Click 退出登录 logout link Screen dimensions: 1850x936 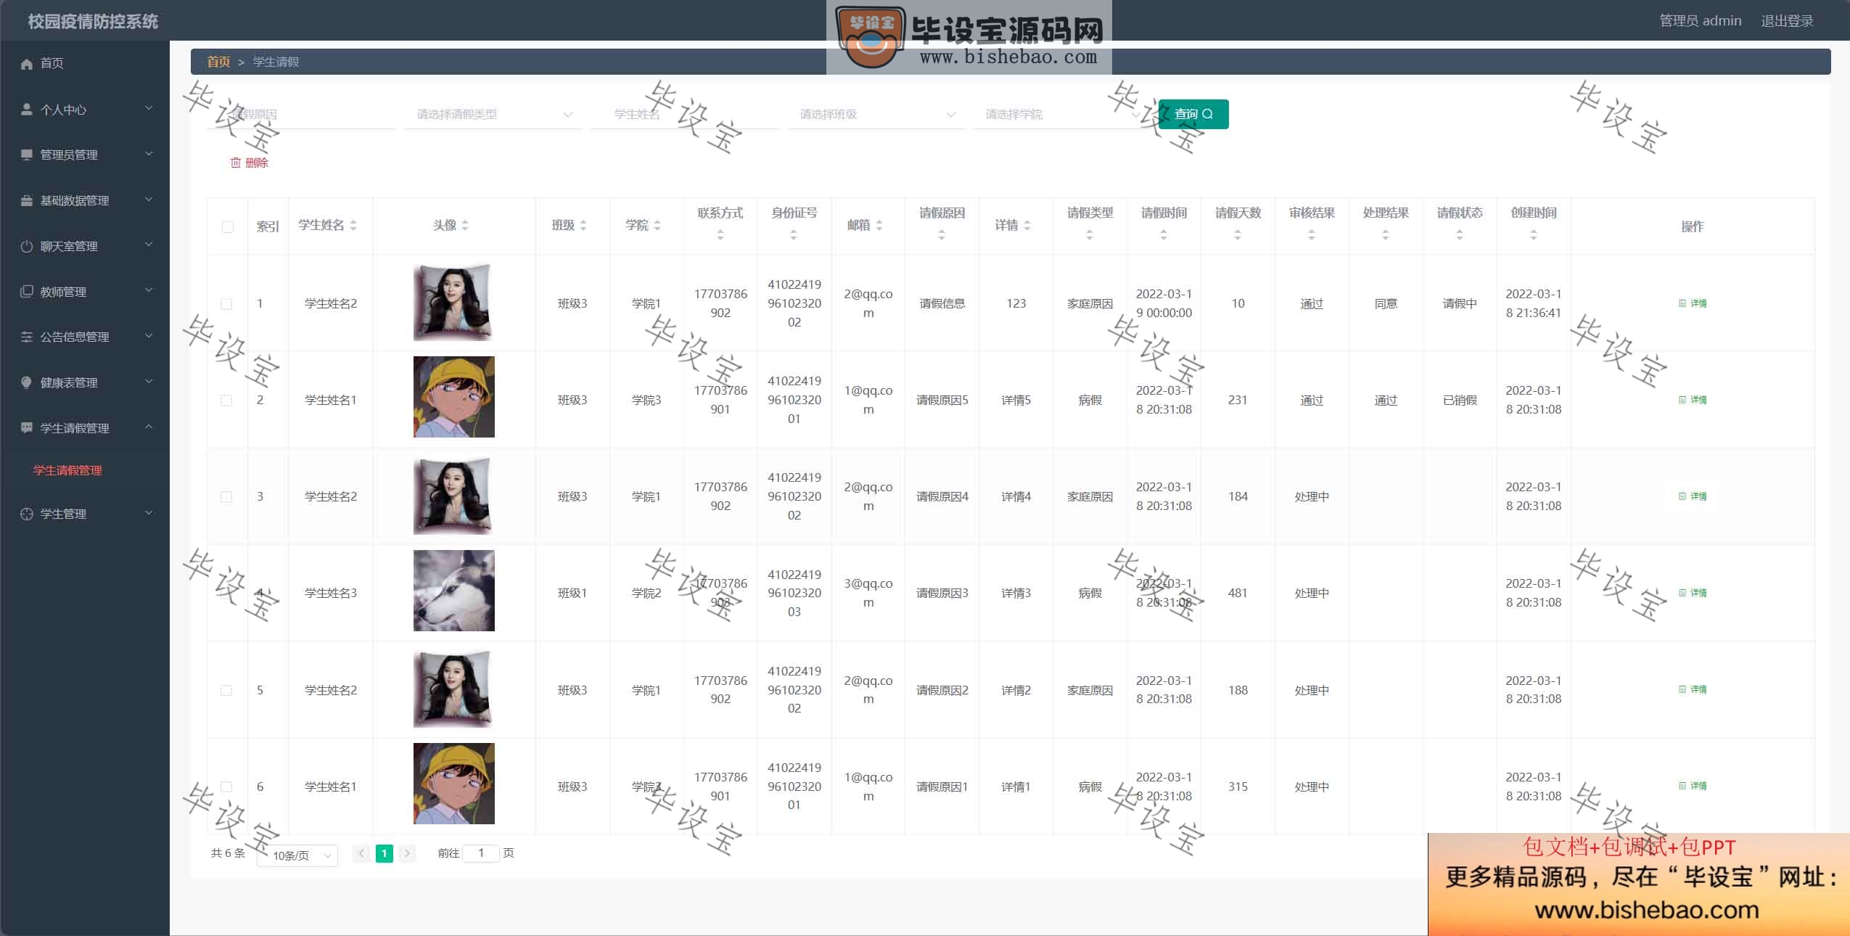coord(1787,21)
